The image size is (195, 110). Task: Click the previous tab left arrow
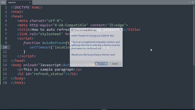coord(2,2)
